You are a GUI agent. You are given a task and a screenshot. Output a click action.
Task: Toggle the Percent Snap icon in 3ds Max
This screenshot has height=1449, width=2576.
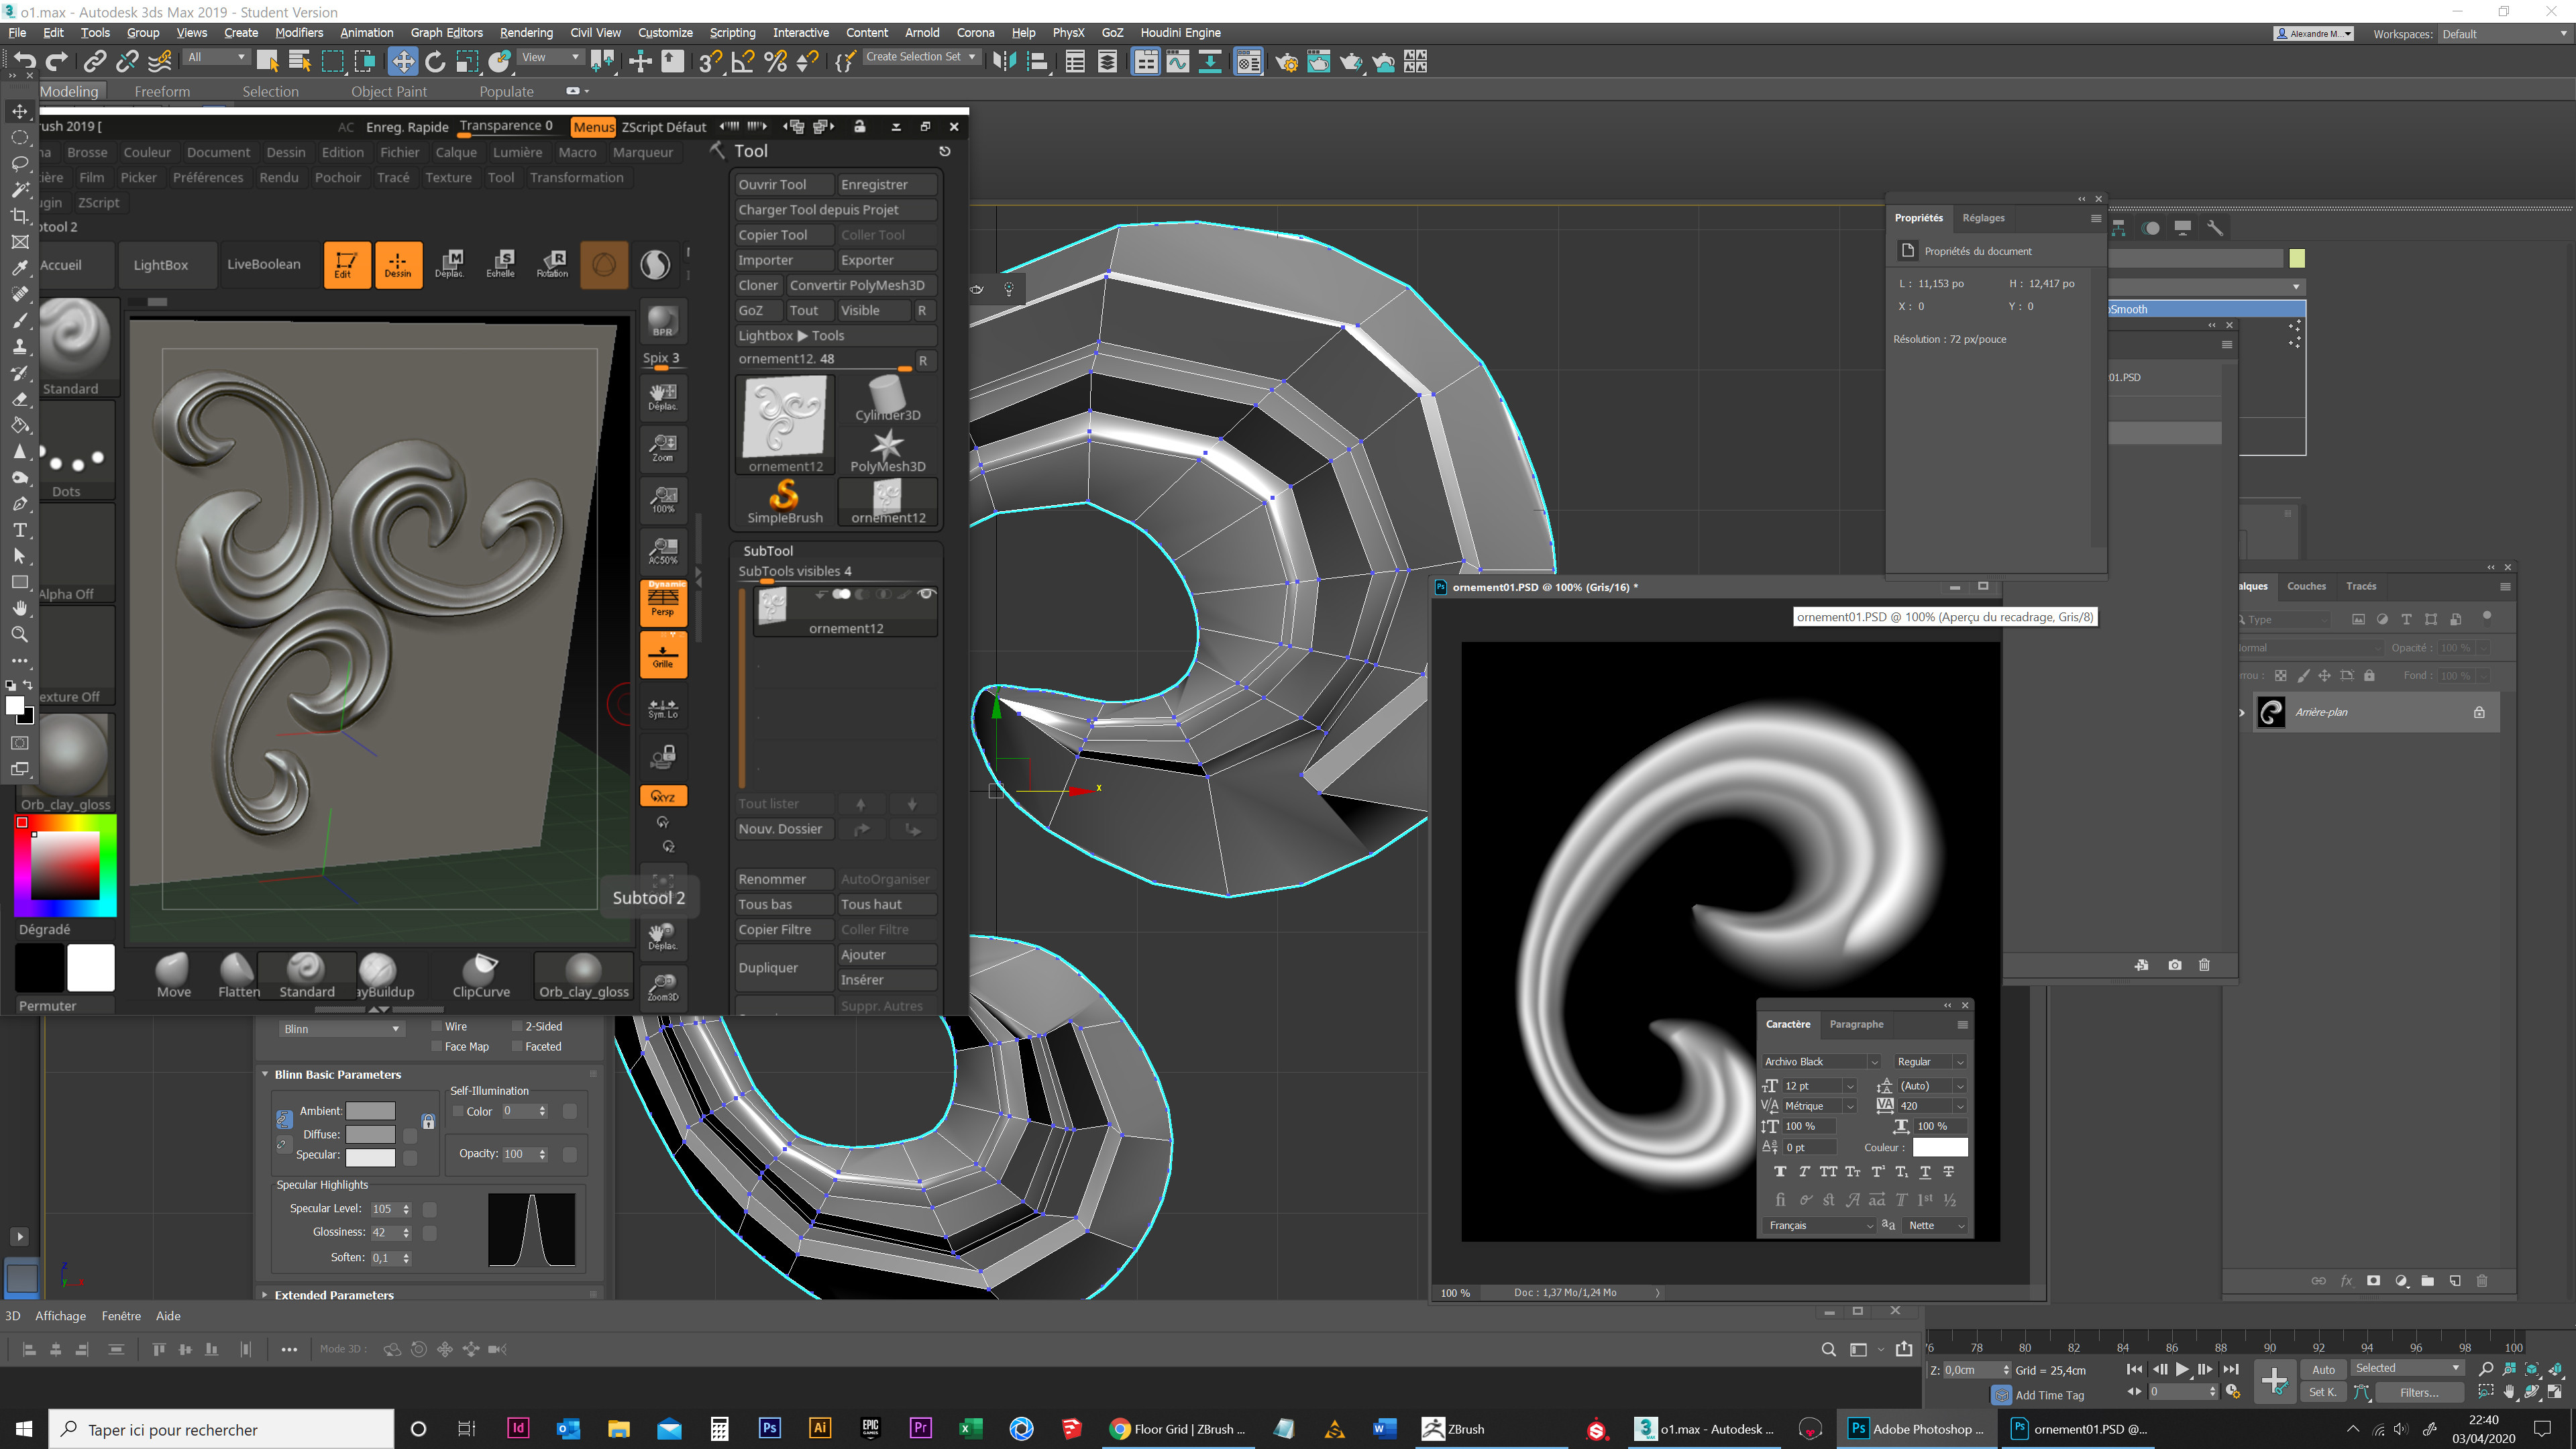point(775,61)
